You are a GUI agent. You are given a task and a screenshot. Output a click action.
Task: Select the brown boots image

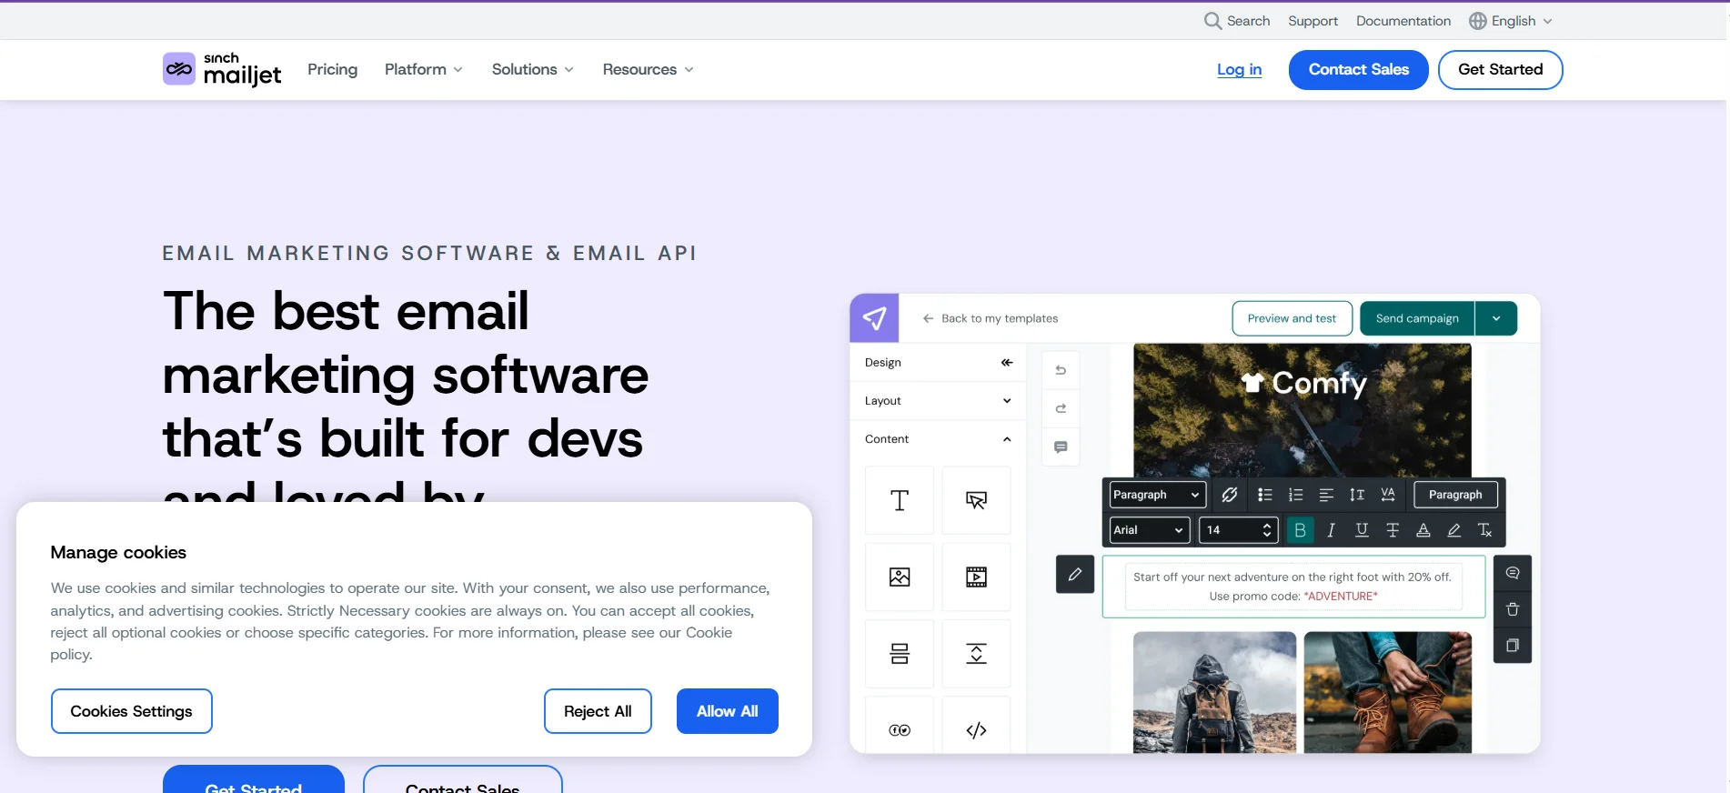[x=1387, y=692]
